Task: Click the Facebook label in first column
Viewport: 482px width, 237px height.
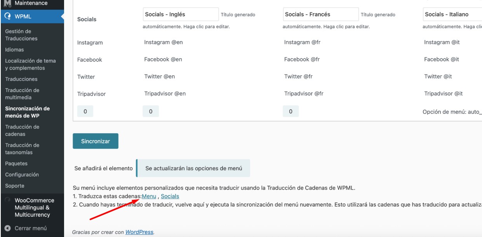Action: coord(90,60)
